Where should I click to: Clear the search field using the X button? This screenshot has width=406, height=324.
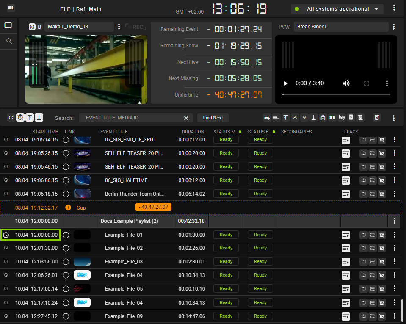[x=186, y=118]
